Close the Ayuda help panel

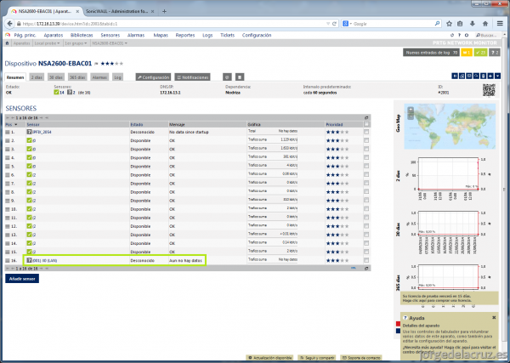pyautogui.click(x=494, y=317)
